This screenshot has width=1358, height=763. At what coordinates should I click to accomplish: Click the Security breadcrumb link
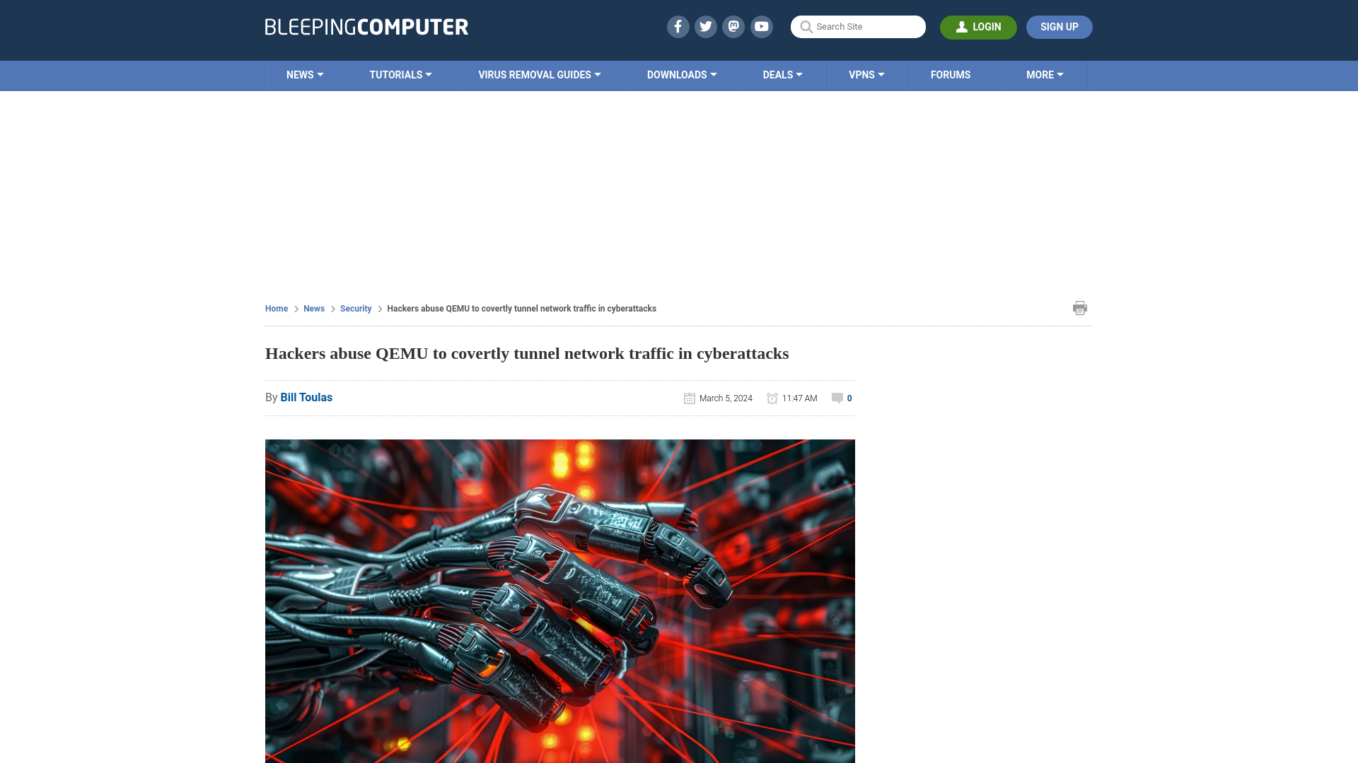pos(355,308)
